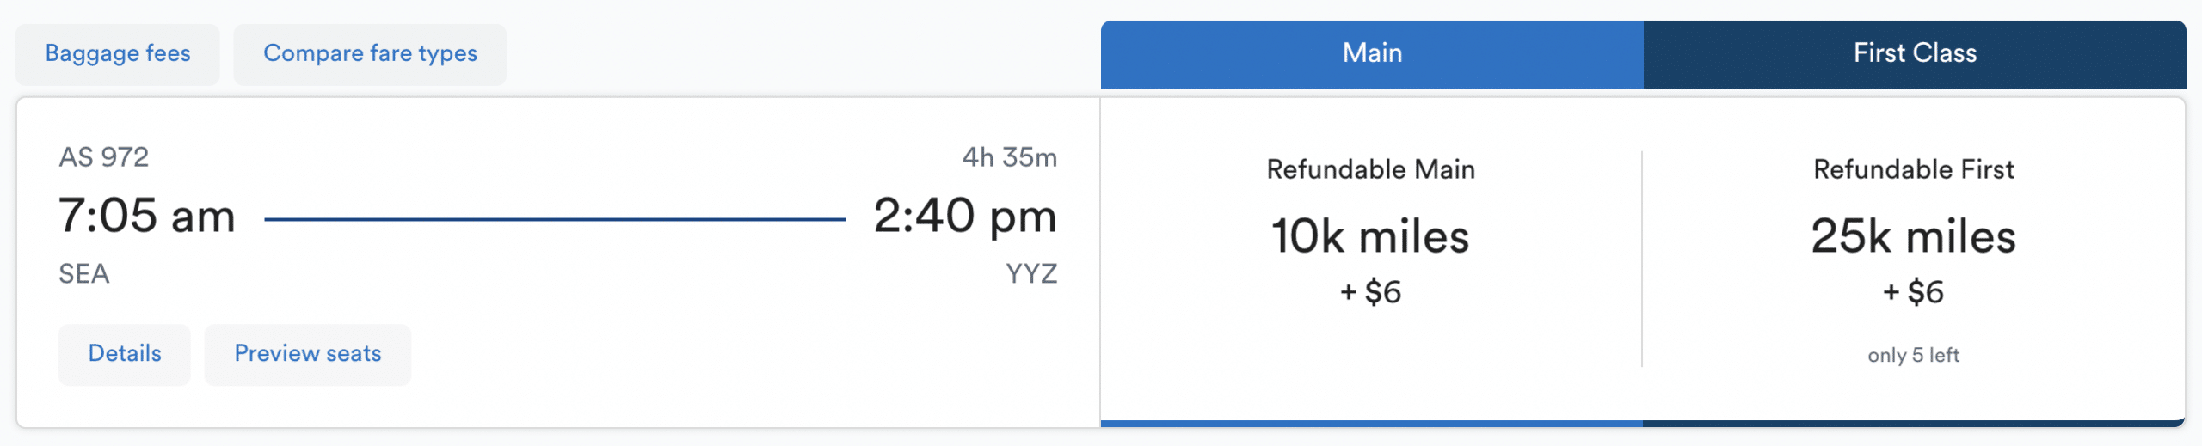
Task: Open Preview seats for this flight
Action: 307,354
